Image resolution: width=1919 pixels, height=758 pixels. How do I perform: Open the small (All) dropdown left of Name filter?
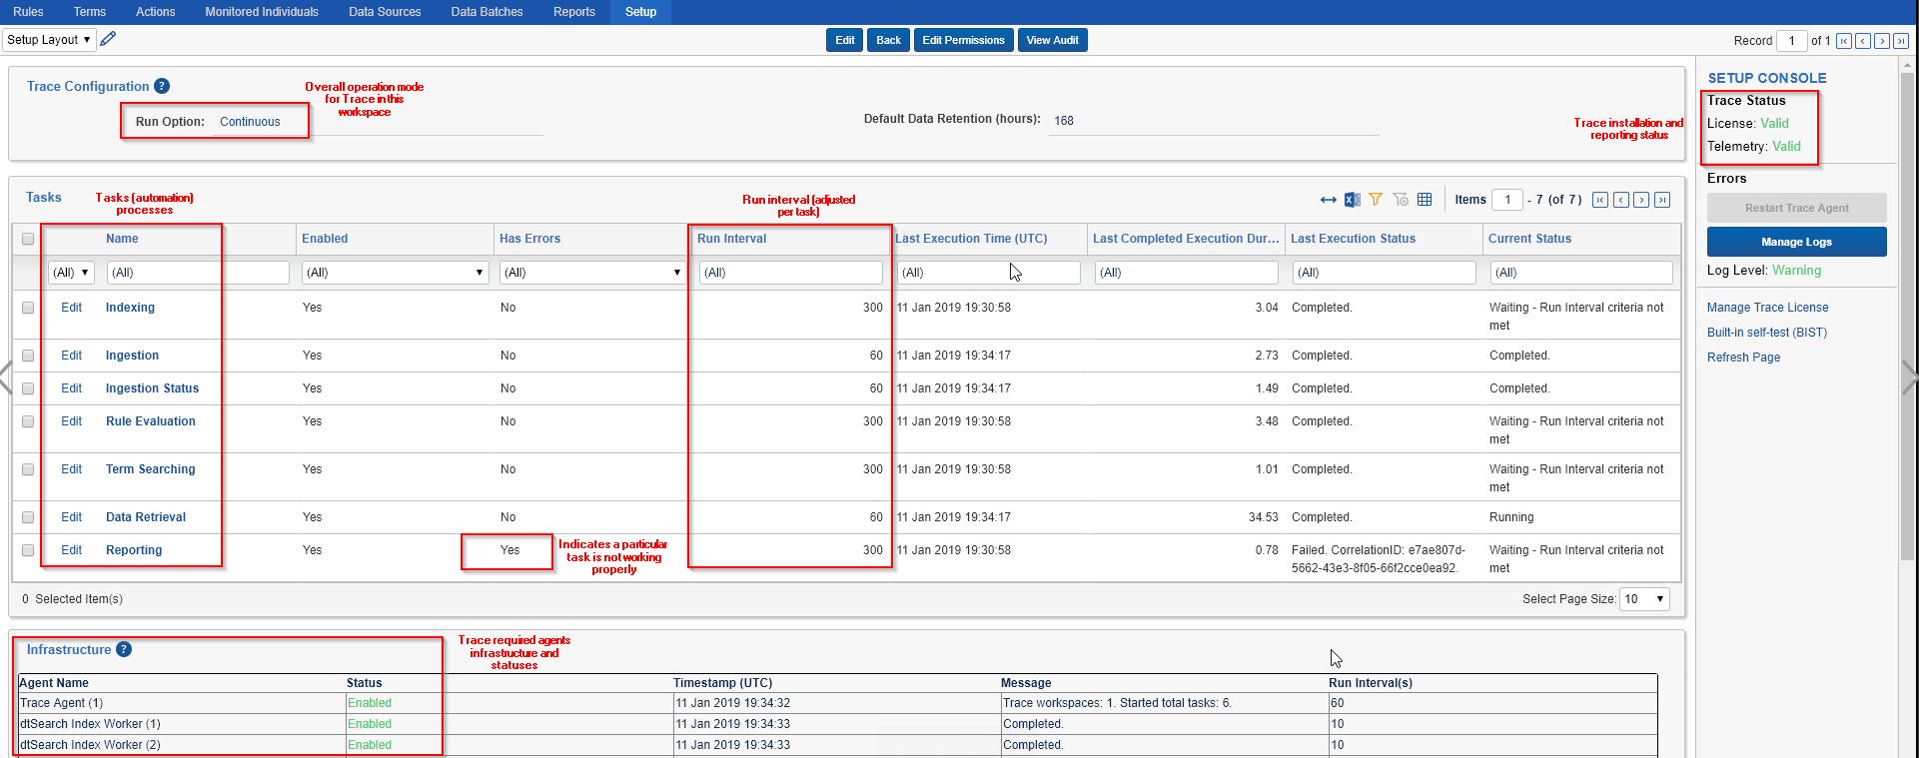tap(71, 273)
